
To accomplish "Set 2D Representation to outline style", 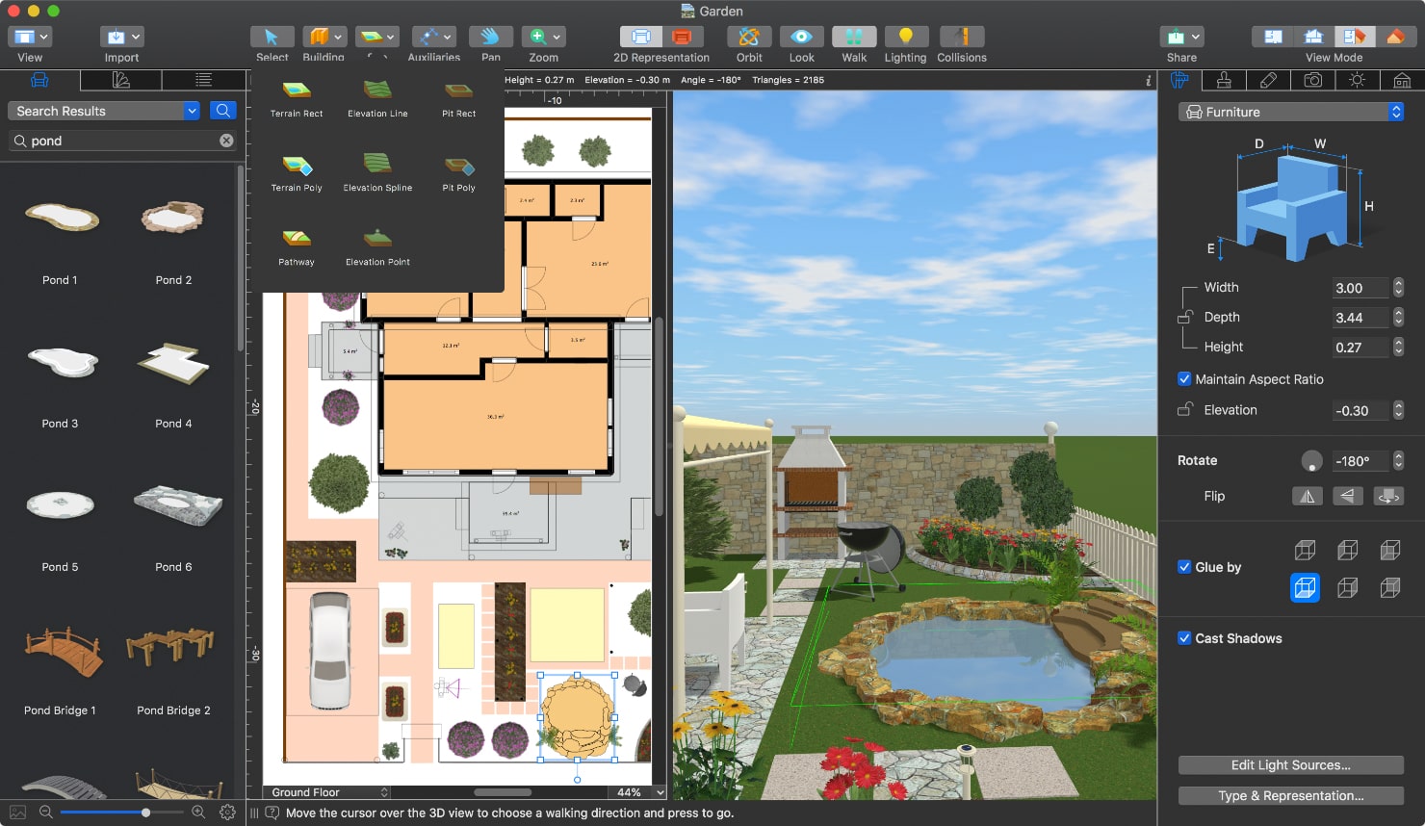I will 640,37.
